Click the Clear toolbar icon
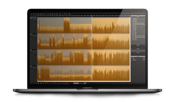This screenshot has height=102, width=175. pyautogui.click(x=55, y=14)
